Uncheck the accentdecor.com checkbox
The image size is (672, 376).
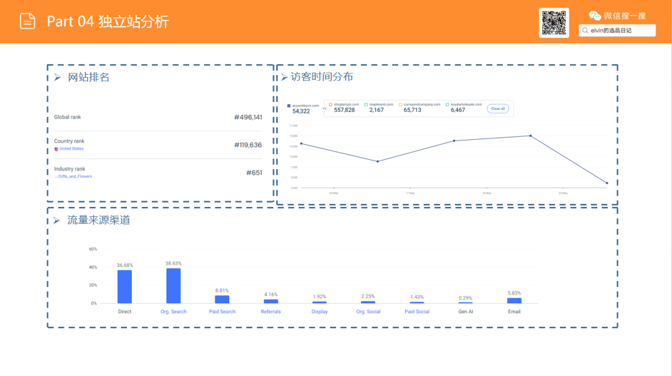point(289,106)
